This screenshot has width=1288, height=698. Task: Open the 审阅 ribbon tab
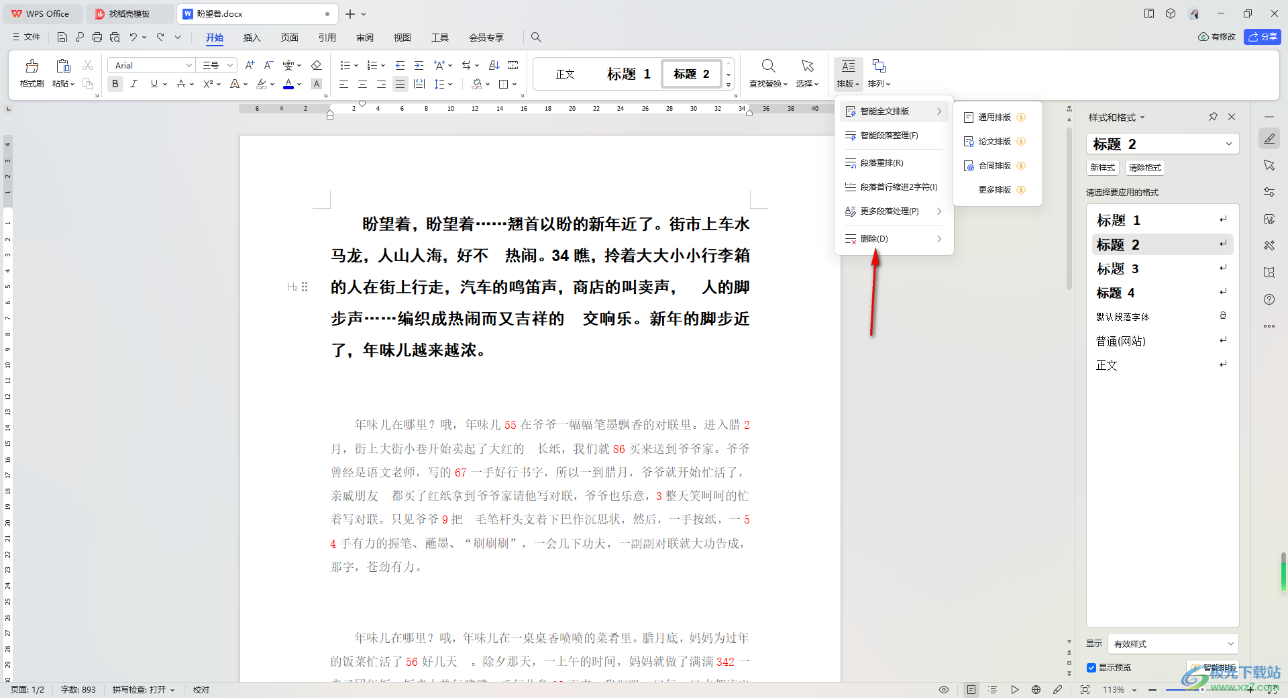click(365, 38)
